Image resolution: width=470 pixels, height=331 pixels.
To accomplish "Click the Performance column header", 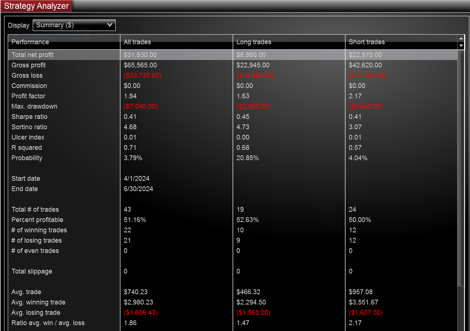I will [x=30, y=42].
